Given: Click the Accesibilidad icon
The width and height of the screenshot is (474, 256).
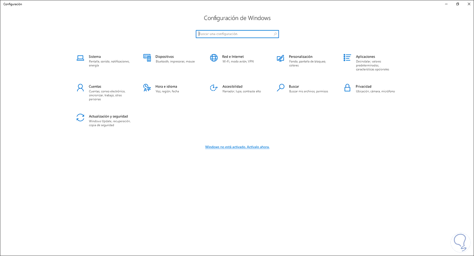Looking at the screenshot, I should [214, 88].
